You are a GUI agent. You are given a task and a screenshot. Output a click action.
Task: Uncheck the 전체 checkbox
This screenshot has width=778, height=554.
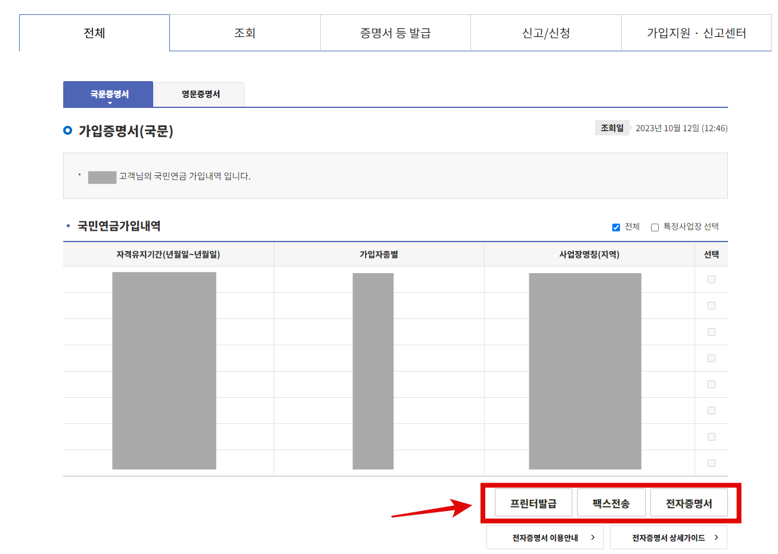[616, 227]
